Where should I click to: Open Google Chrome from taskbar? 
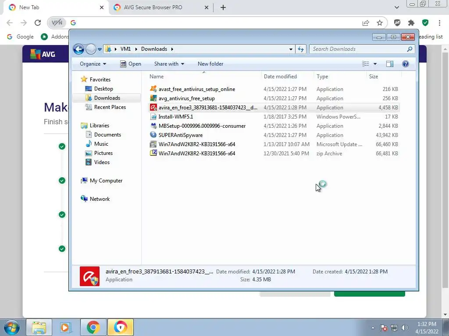click(93, 327)
